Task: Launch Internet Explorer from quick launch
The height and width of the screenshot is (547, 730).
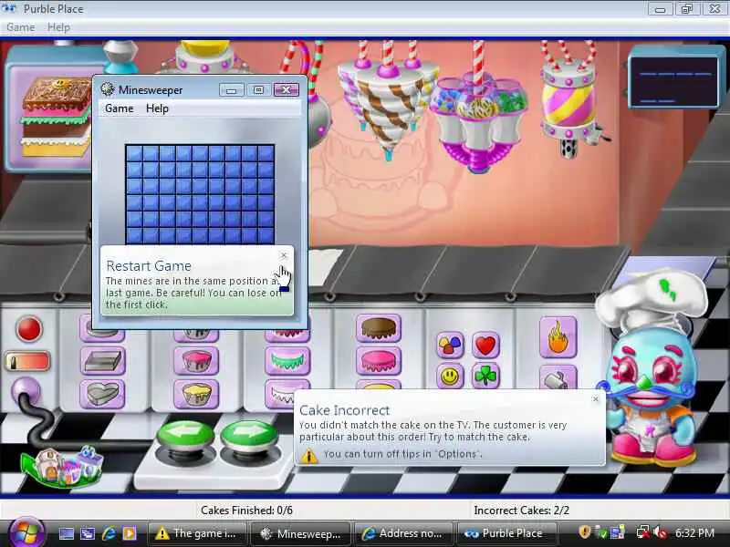Action: pyautogui.click(x=109, y=533)
